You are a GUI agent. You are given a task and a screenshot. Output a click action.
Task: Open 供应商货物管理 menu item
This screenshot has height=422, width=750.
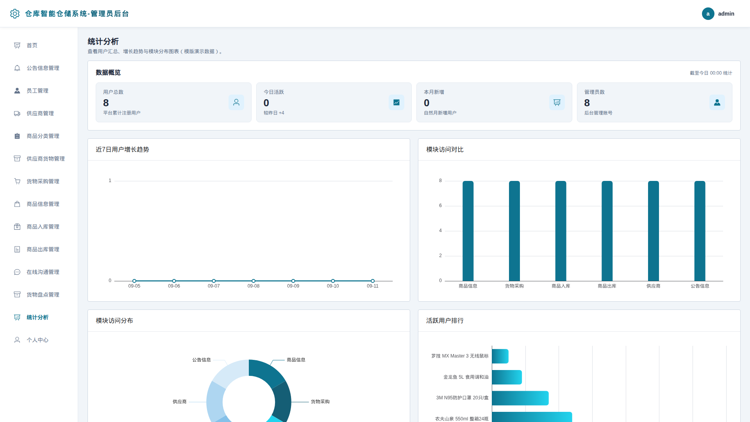[39, 159]
